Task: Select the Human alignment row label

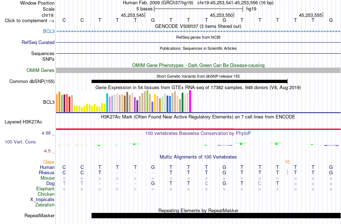Action: (47, 167)
